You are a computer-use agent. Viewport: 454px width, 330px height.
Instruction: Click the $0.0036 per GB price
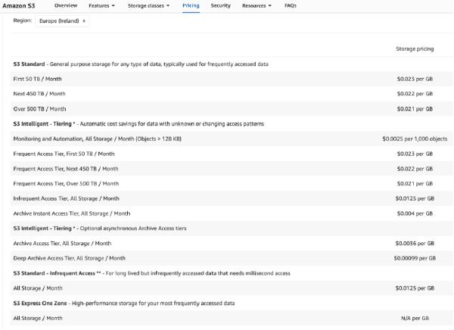[x=415, y=244]
